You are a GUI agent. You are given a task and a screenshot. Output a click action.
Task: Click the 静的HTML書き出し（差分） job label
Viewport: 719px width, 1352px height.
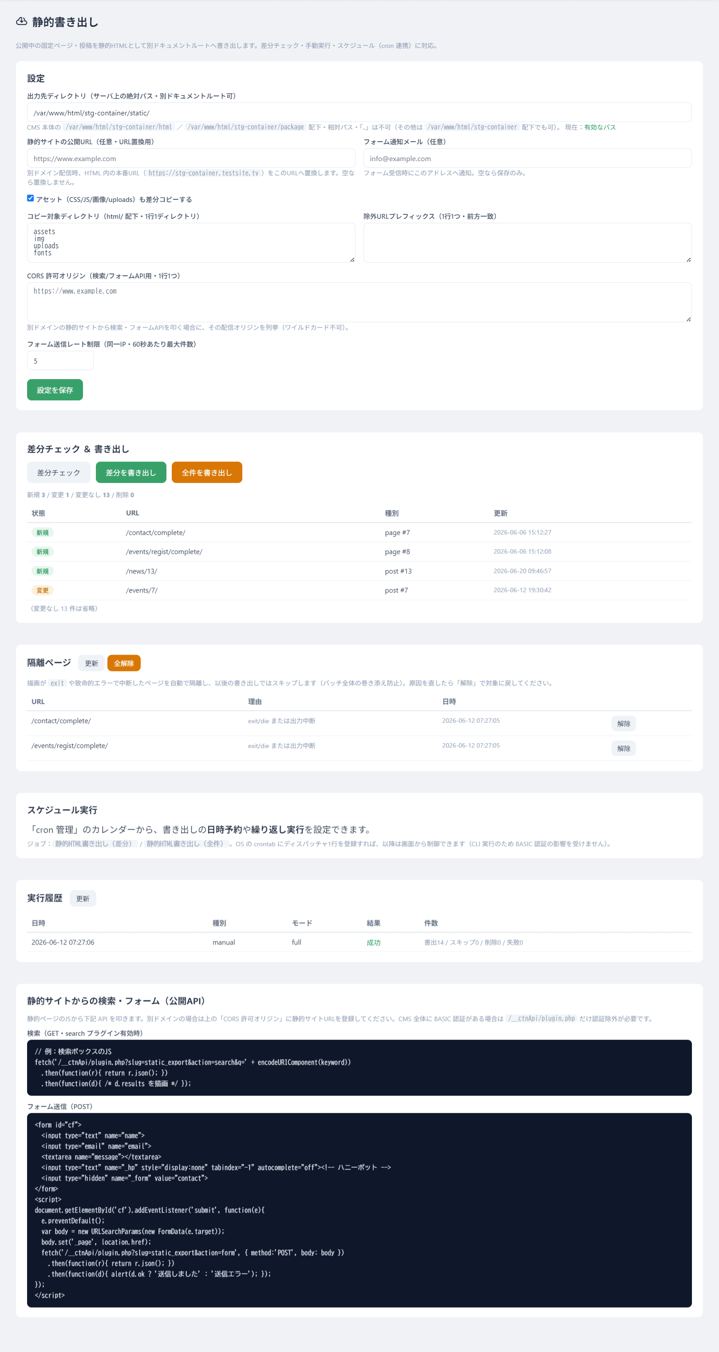pos(95,844)
